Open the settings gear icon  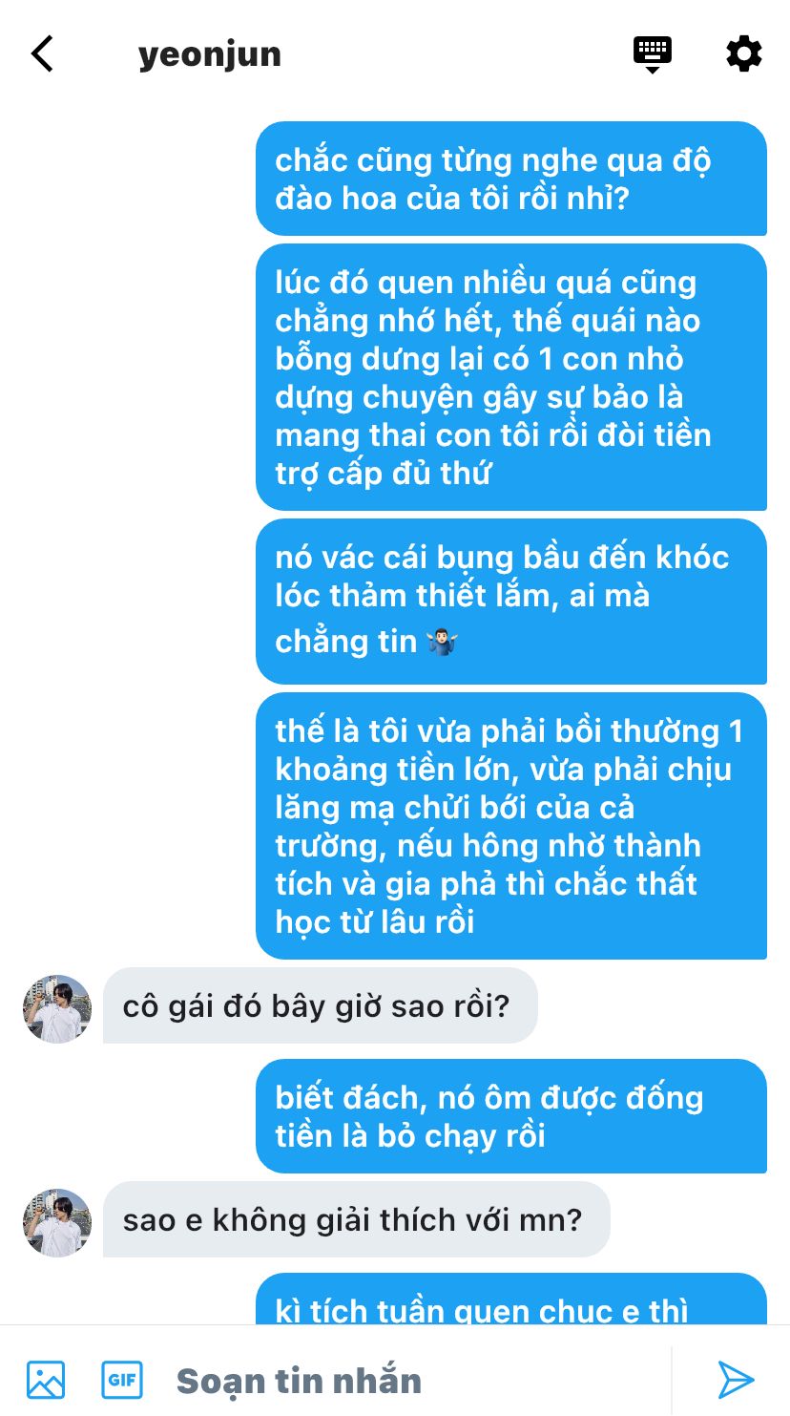tap(744, 54)
